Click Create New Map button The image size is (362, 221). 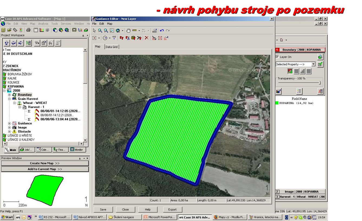[45, 163]
